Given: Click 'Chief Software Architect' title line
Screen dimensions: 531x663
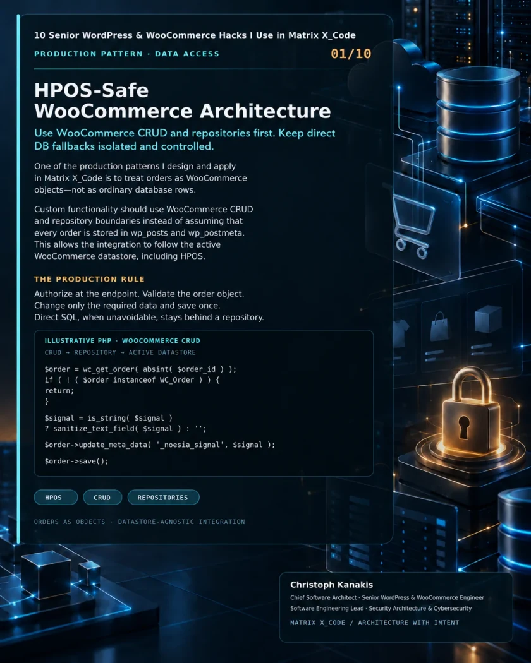Looking at the screenshot, I should 387,597.
